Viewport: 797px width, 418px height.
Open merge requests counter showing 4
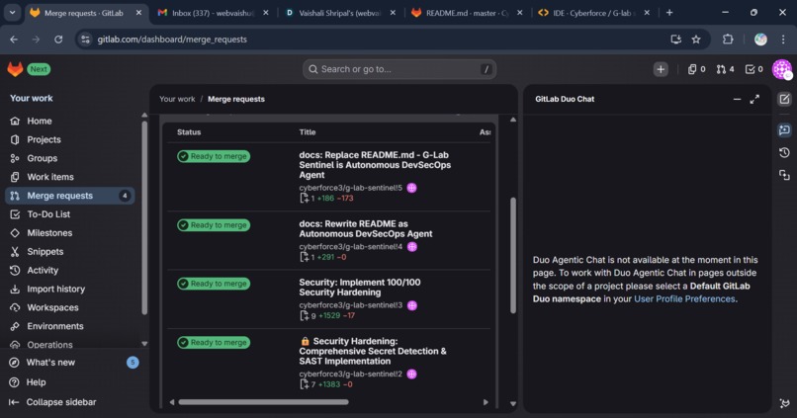click(x=726, y=69)
